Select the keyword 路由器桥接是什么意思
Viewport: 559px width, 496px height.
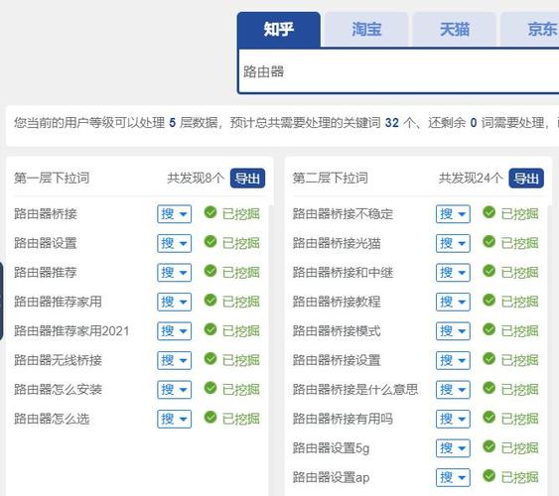click(355, 390)
